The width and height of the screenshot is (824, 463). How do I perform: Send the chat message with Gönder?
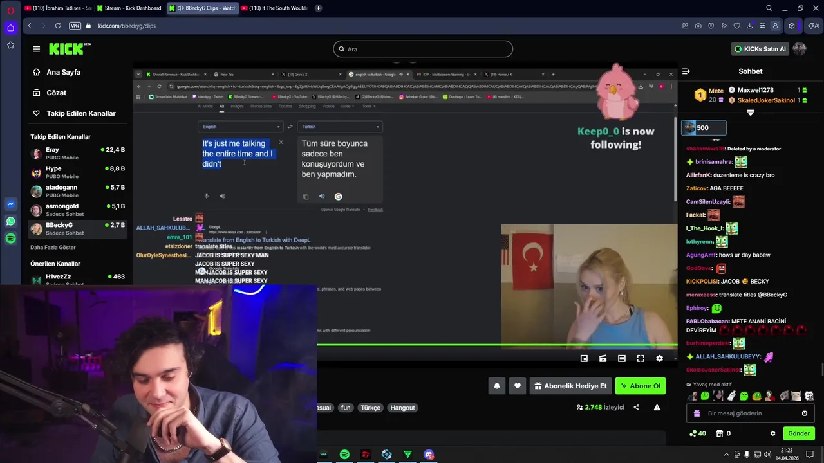pyautogui.click(x=799, y=433)
